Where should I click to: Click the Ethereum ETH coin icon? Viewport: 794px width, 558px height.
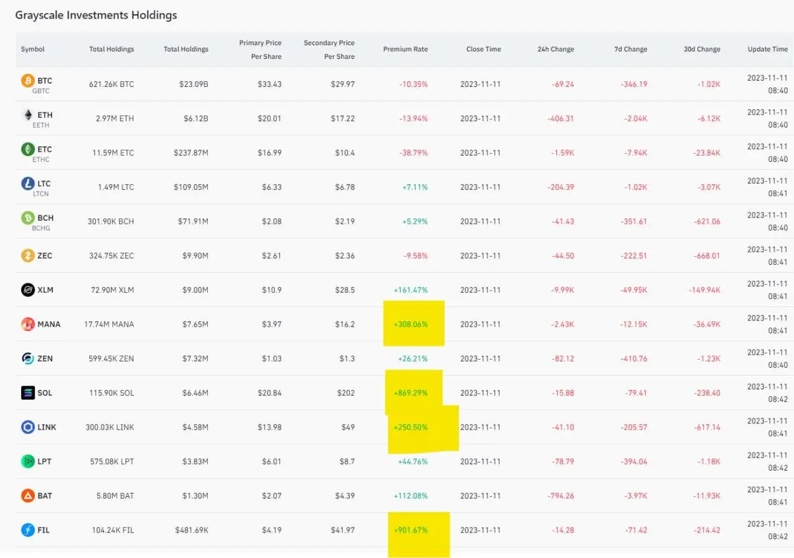(28, 115)
